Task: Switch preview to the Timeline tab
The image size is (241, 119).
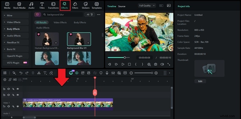Action: [112, 6]
